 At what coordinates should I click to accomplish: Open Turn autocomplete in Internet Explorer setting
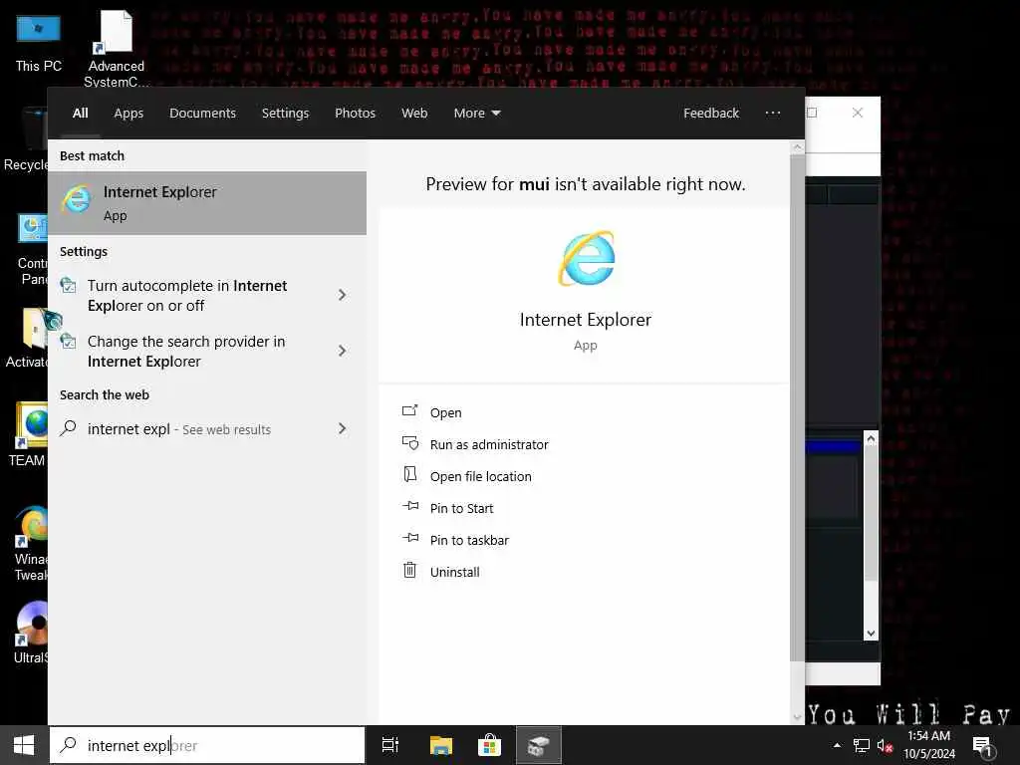point(187,295)
